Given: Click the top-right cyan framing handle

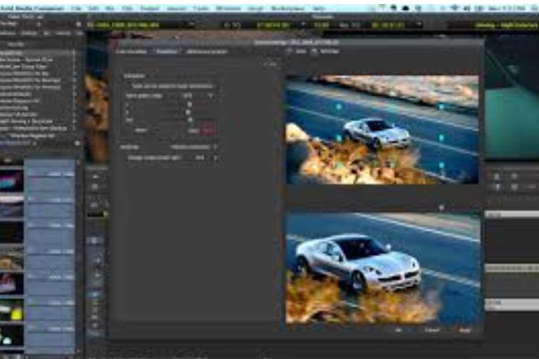Looking at the screenshot, I should (x=441, y=107).
